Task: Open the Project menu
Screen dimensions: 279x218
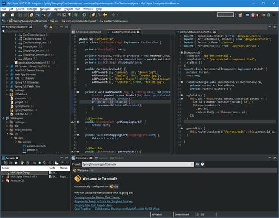Action: [x=68, y=9]
